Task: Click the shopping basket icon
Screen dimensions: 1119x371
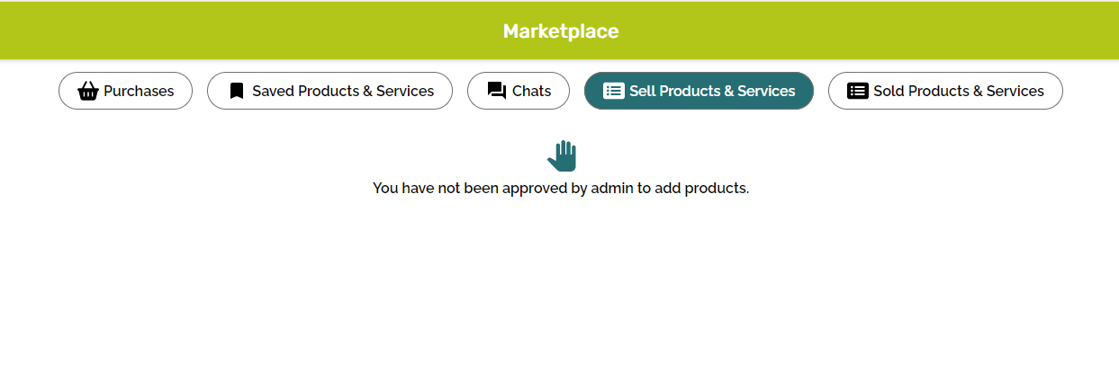Action: tap(88, 91)
